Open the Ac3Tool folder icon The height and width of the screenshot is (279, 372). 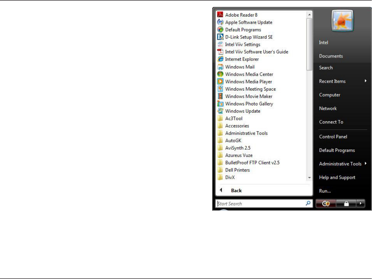[220, 118]
